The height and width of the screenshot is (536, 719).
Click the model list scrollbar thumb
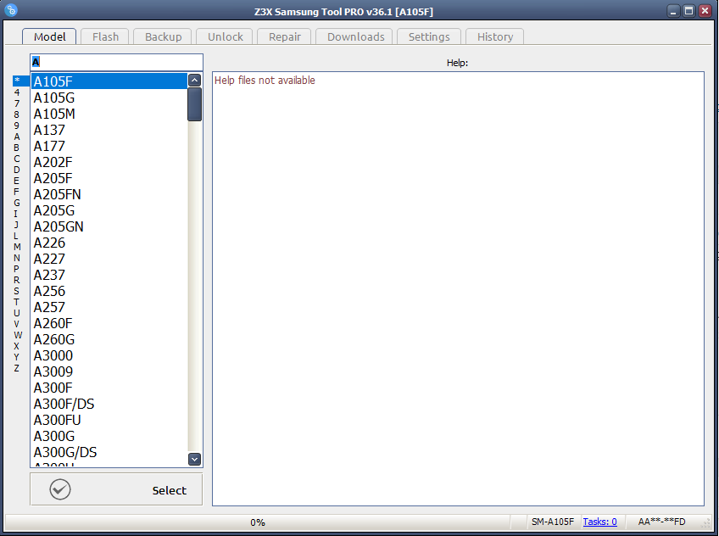point(194,104)
